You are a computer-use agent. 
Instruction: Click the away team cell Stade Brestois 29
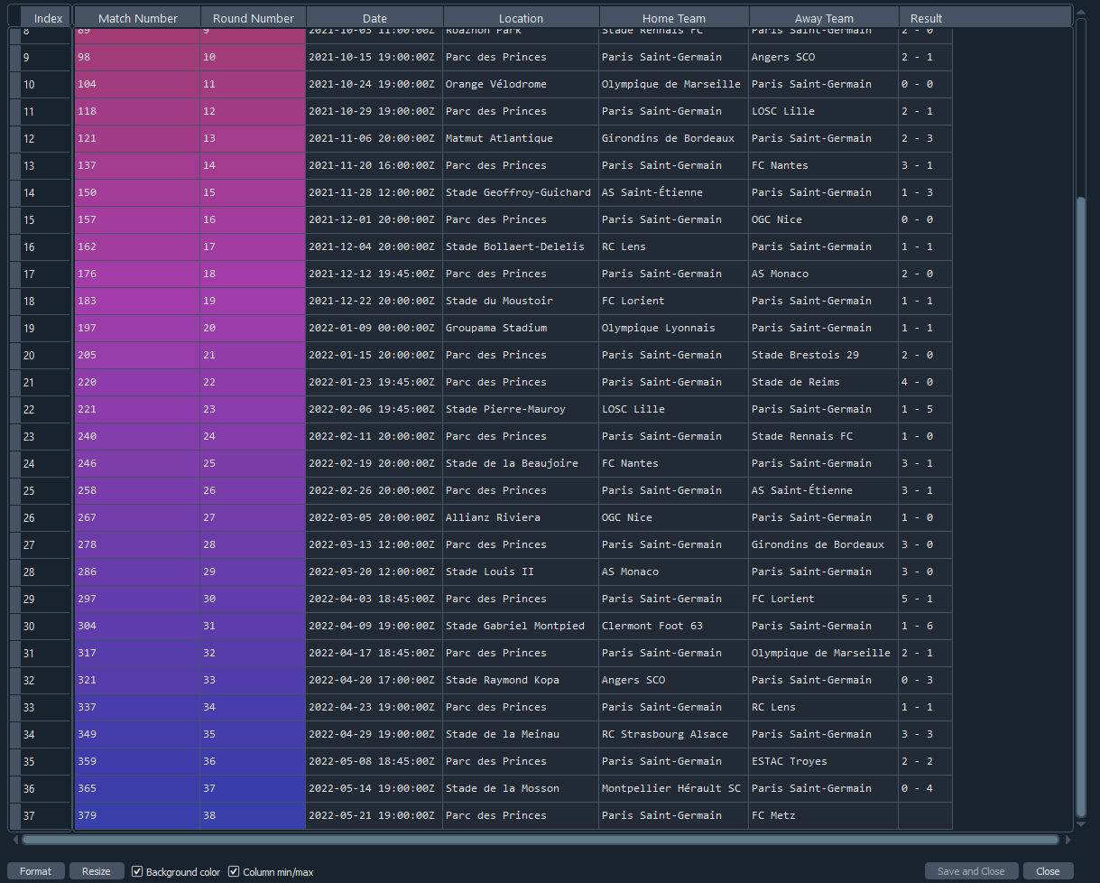click(x=824, y=355)
